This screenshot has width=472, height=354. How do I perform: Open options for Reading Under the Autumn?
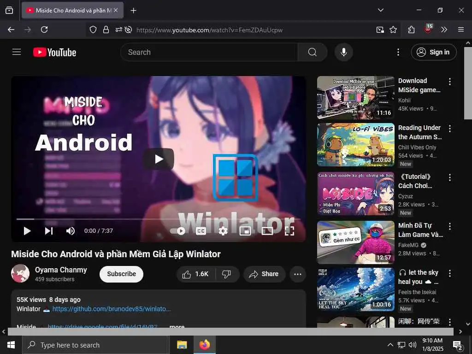450,129
